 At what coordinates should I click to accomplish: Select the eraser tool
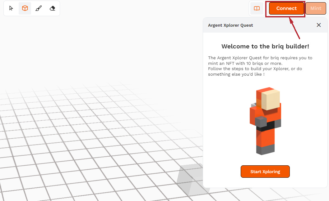coord(53,8)
